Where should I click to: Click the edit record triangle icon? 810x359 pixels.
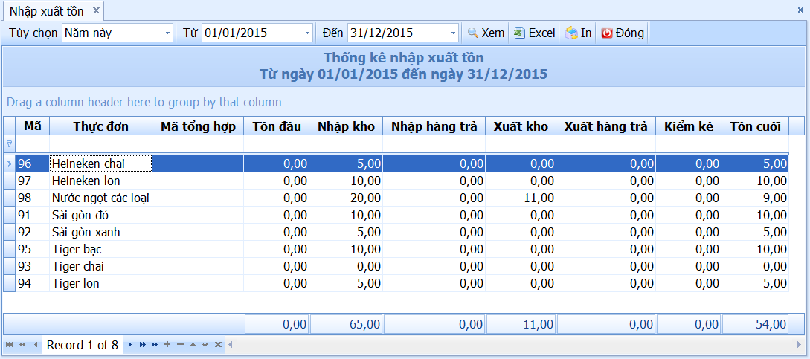pos(193,345)
